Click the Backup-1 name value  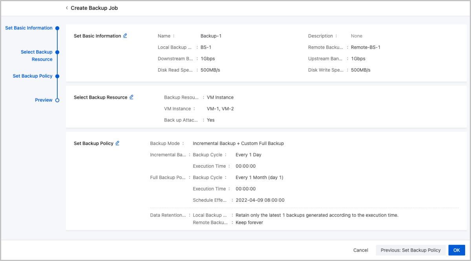(x=211, y=36)
